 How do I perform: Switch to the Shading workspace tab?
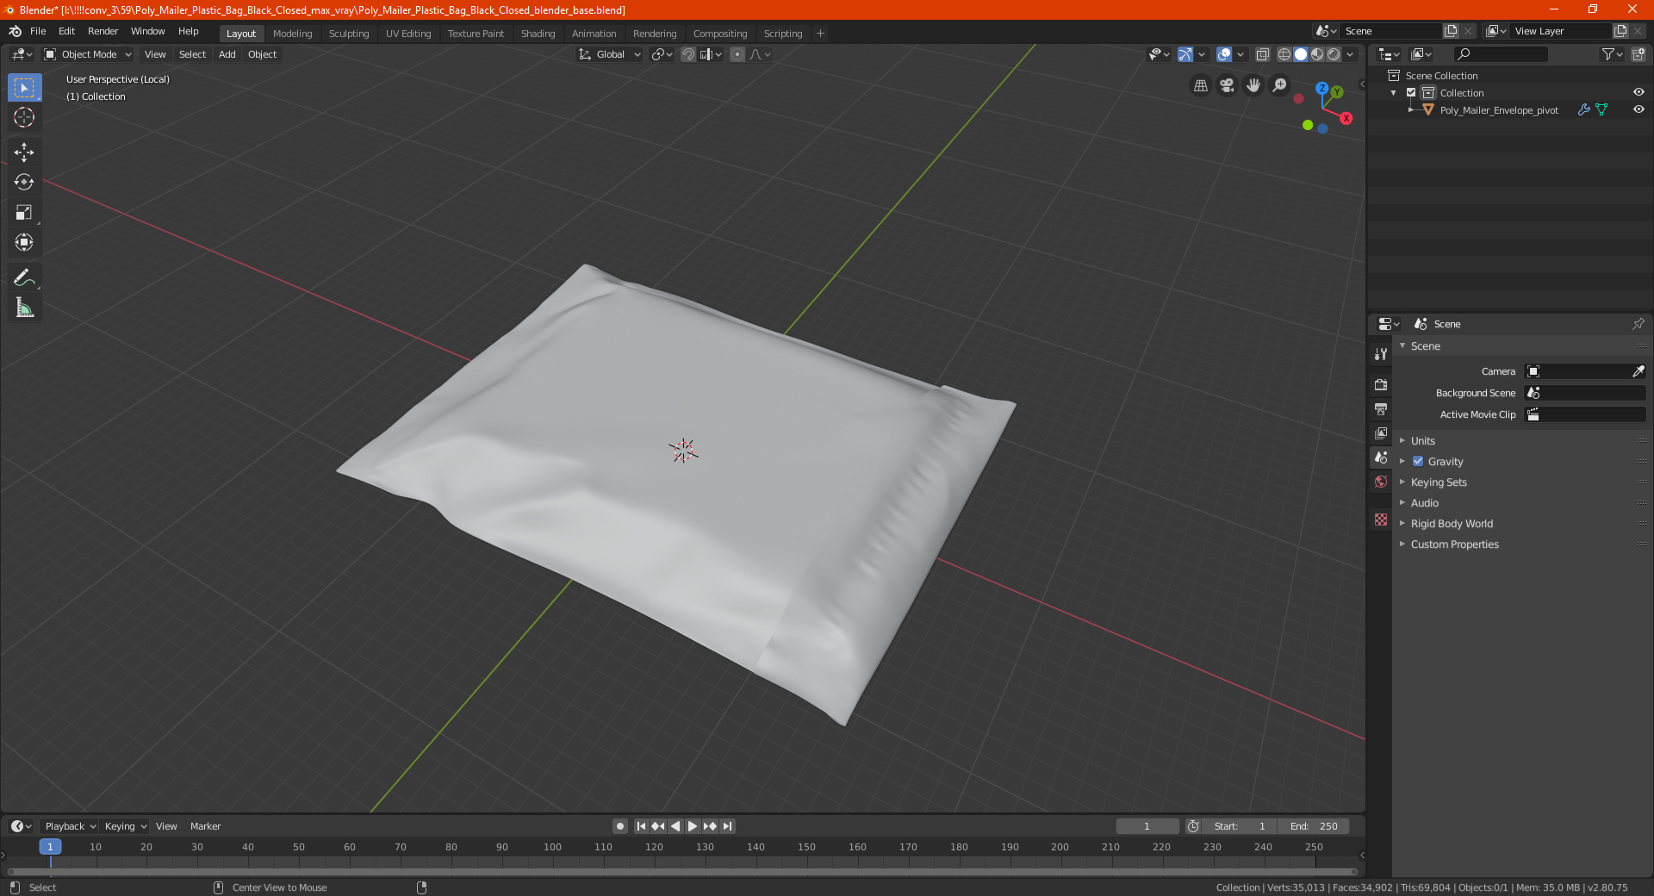click(x=538, y=34)
